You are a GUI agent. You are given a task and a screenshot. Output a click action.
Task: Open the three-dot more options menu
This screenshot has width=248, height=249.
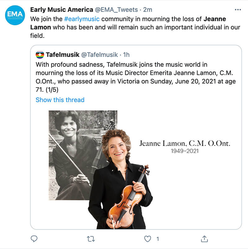[x=238, y=10]
